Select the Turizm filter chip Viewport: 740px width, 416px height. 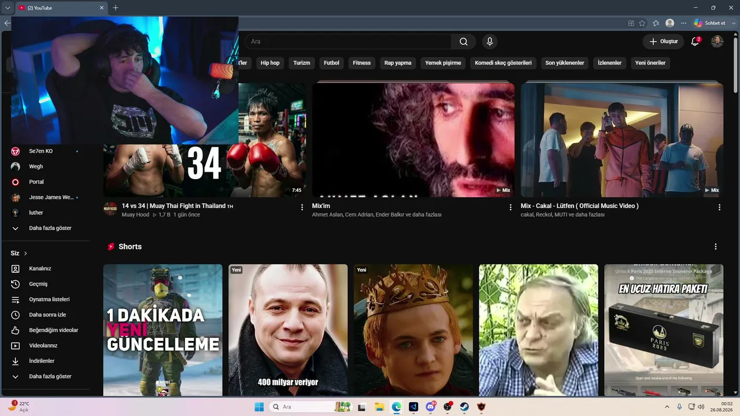[x=302, y=63]
